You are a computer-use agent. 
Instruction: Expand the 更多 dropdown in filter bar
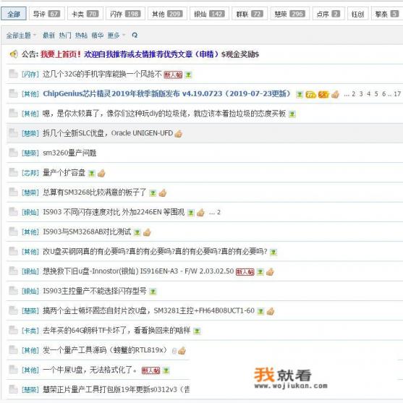click(x=116, y=35)
